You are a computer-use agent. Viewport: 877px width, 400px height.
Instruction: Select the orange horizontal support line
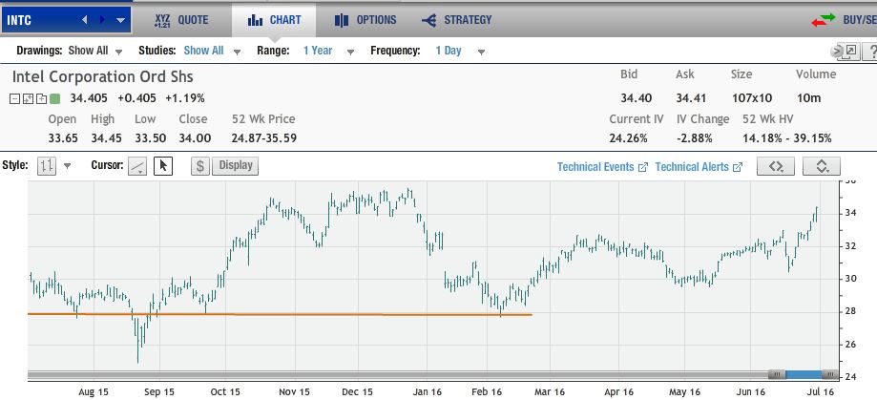pyautogui.click(x=280, y=314)
